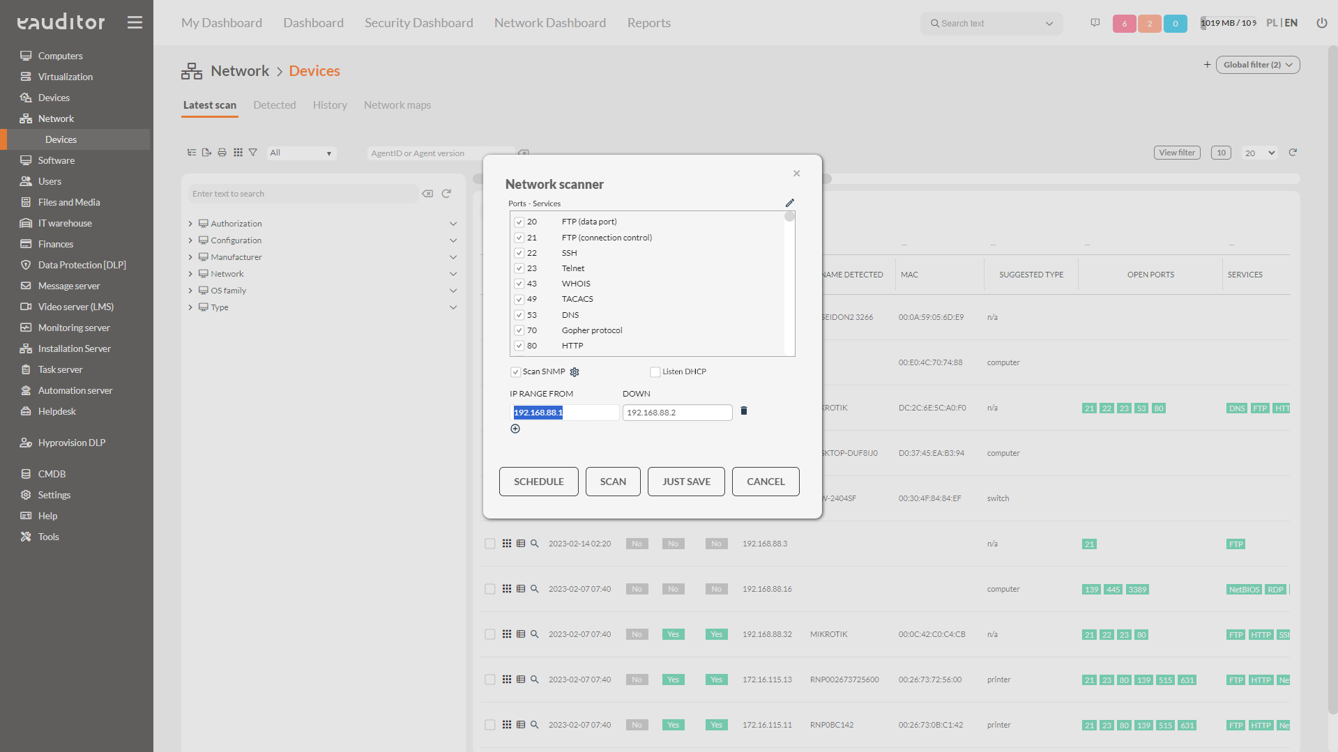
Task: Open Scan SNMP settings gear
Action: 575,372
